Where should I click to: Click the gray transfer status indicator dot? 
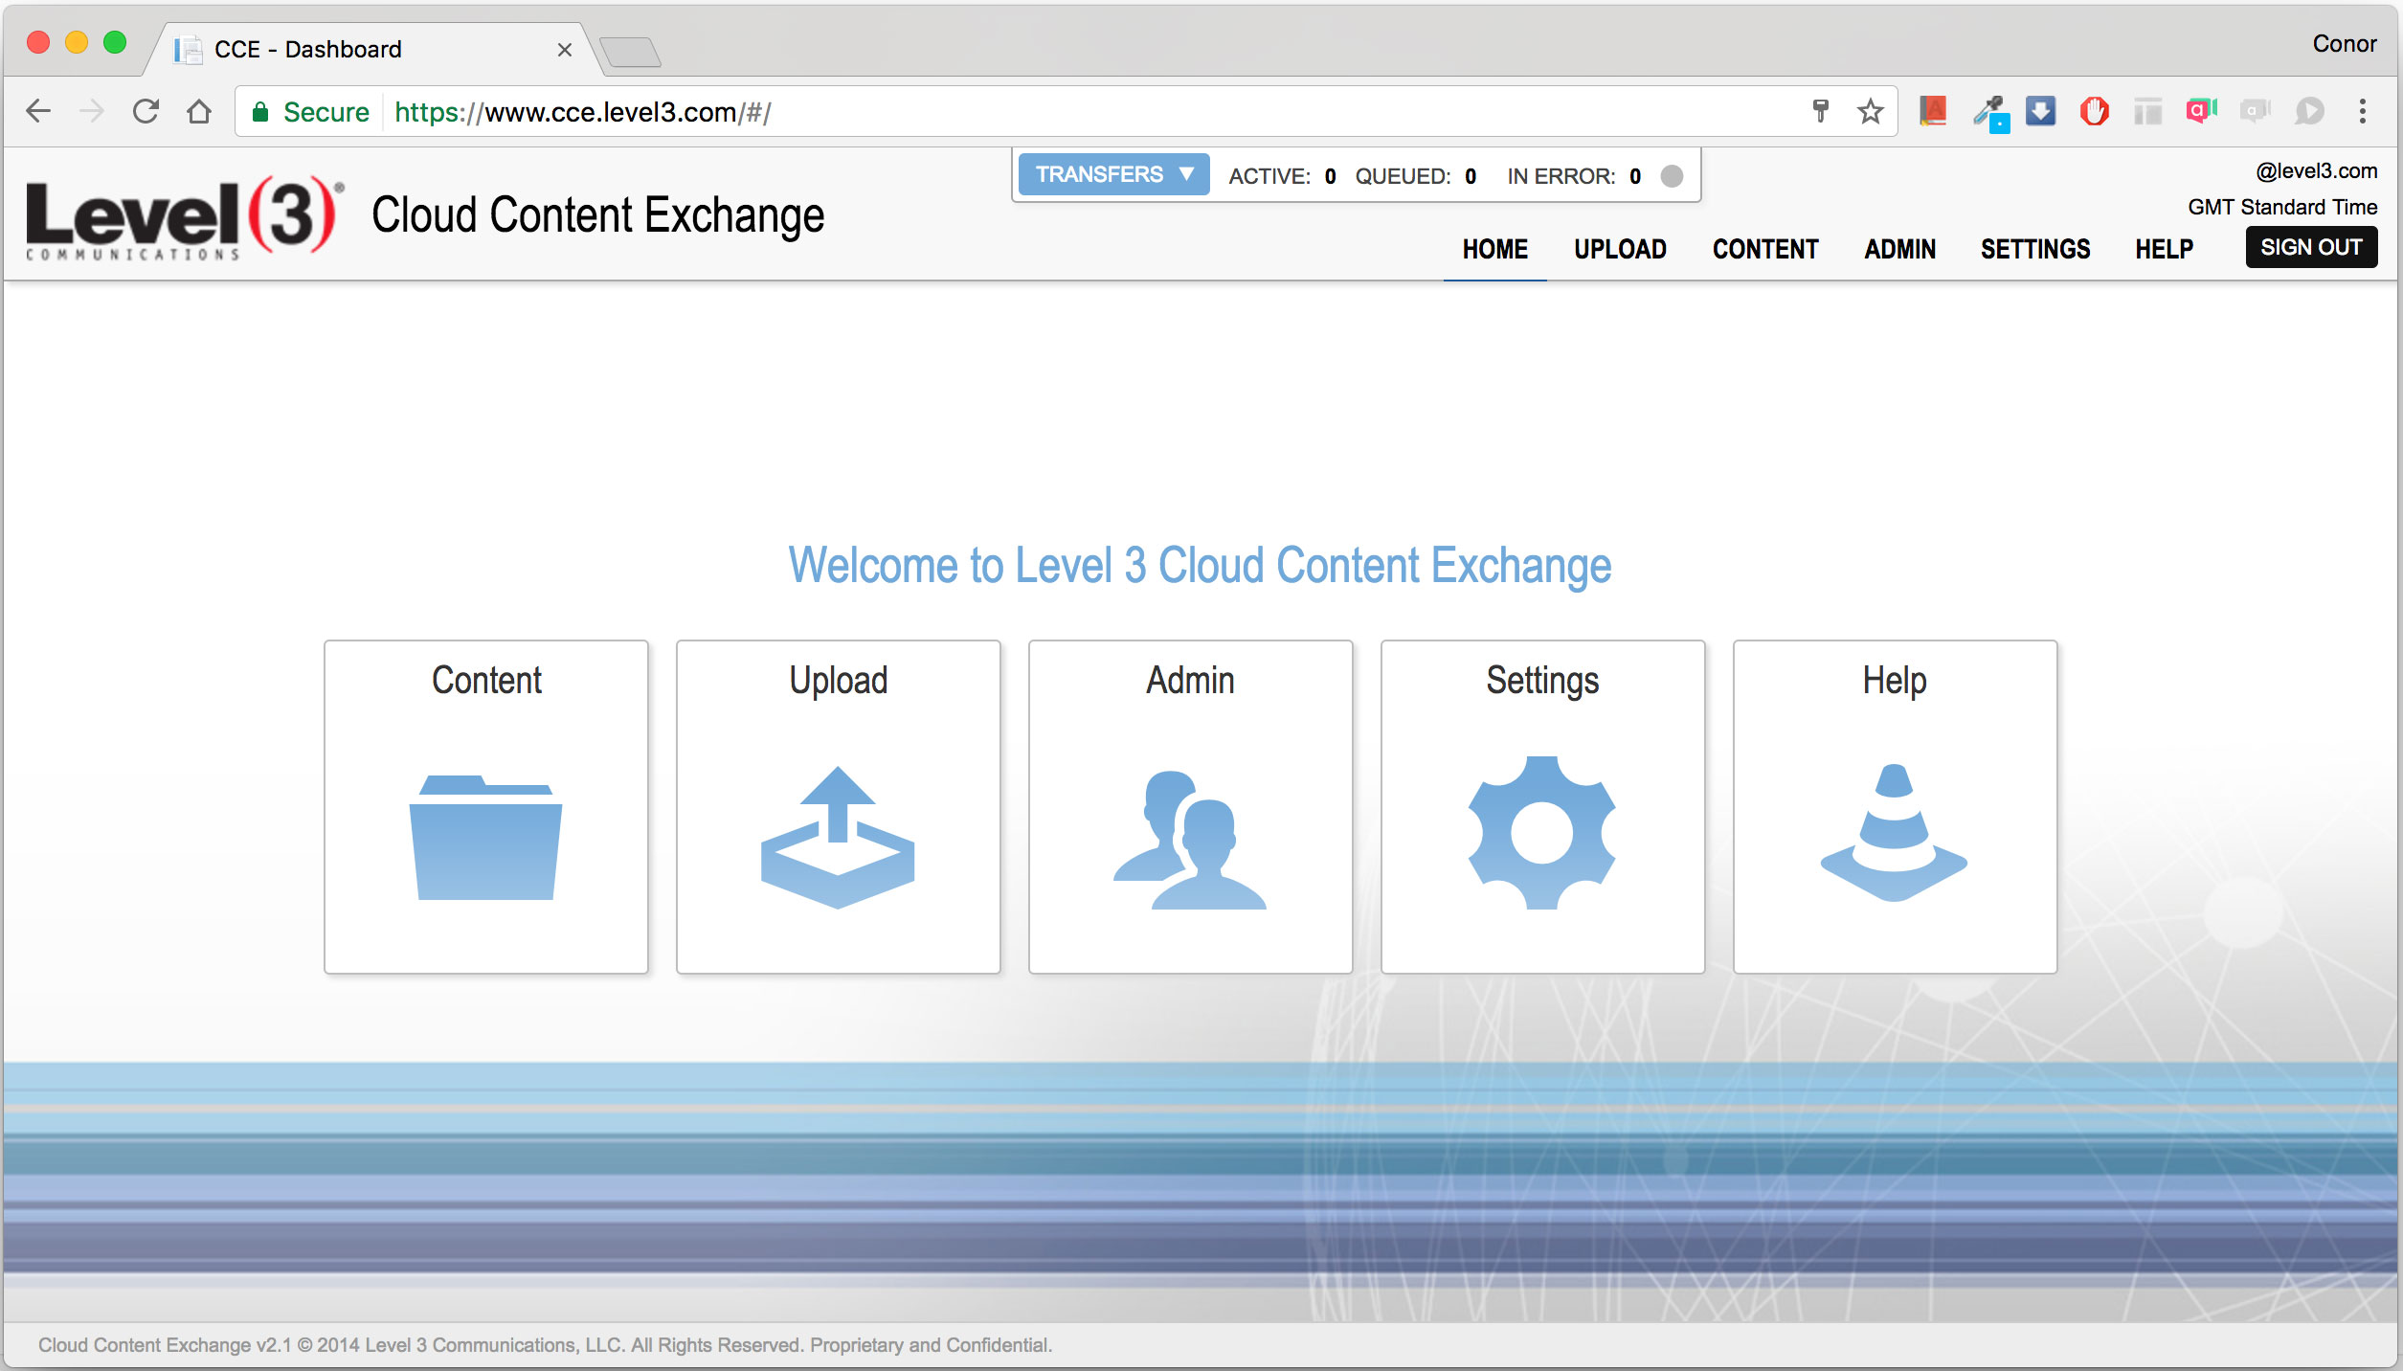1672,176
